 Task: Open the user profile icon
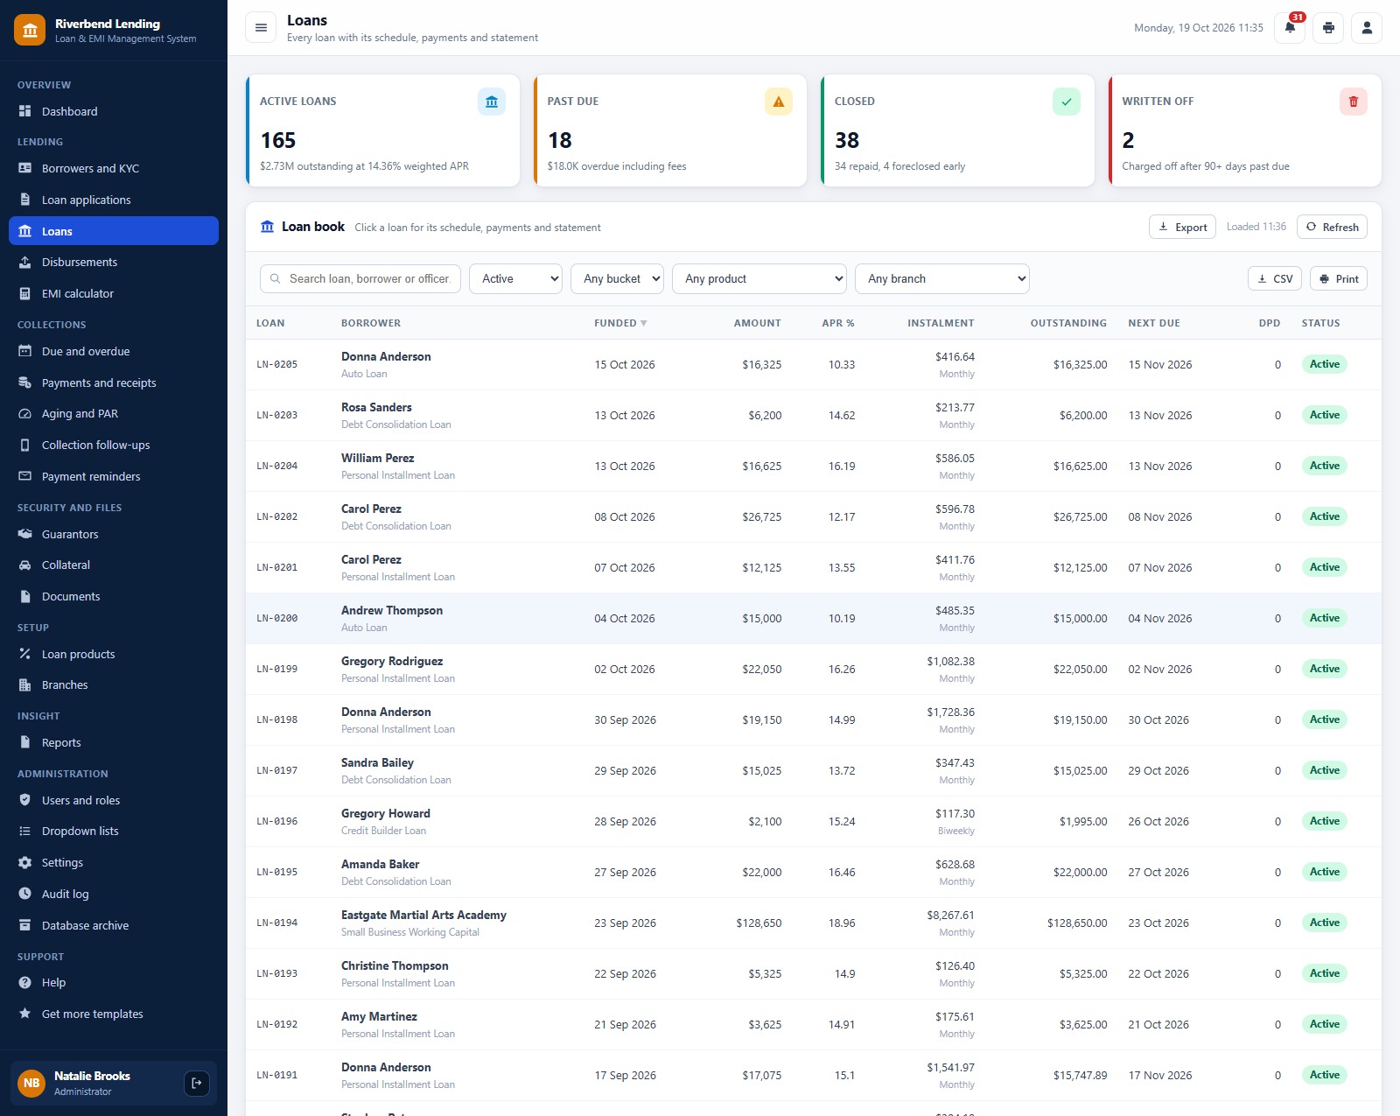click(1367, 28)
